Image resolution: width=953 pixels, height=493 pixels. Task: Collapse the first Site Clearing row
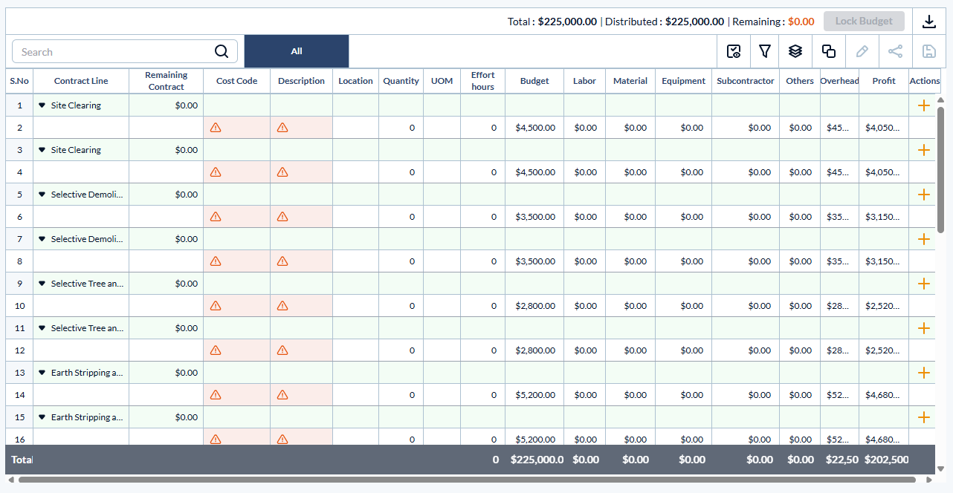(x=42, y=105)
